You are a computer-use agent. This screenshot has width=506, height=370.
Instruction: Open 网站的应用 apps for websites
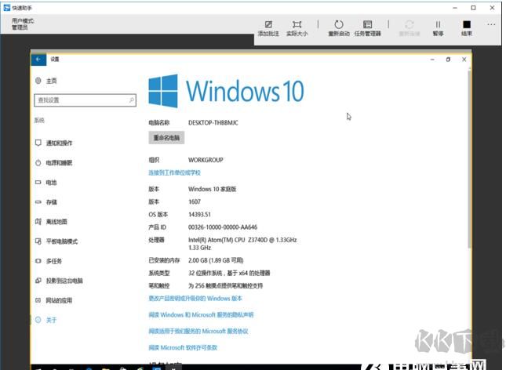[x=53, y=300]
